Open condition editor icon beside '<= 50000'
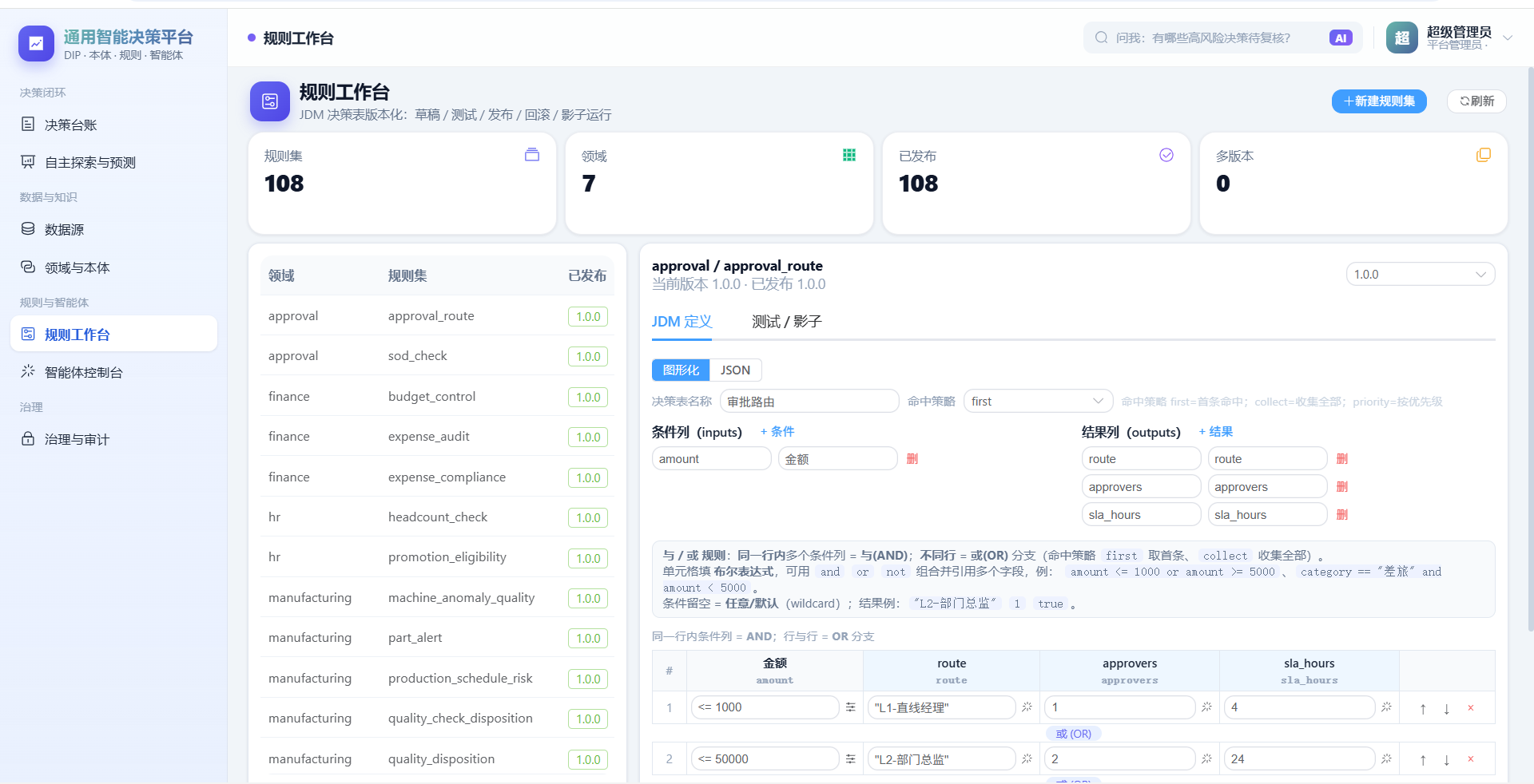 point(850,758)
